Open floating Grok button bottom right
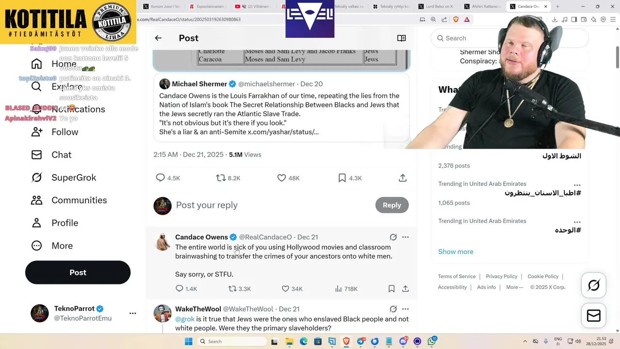The height and width of the screenshot is (349, 620). coord(593,286)
